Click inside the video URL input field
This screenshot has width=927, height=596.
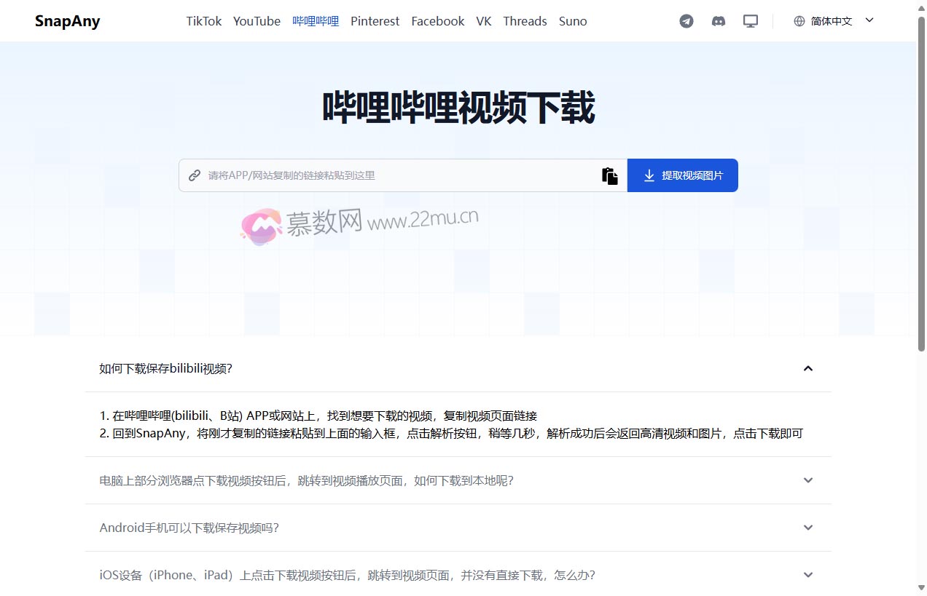(401, 175)
